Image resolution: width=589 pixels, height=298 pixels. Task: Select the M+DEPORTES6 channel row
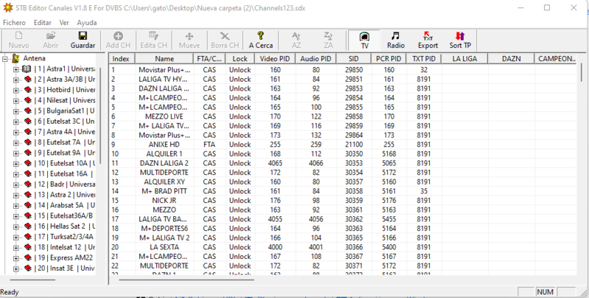click(343, 228)
